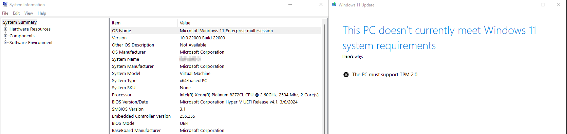
Task: Select System Summary tree node
Action: (20, 22)
